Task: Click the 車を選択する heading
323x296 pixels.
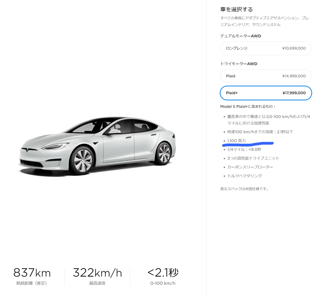Action: (x=236, y=10)
